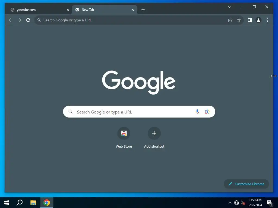Open the Web Store shortcut

point(124,138)
